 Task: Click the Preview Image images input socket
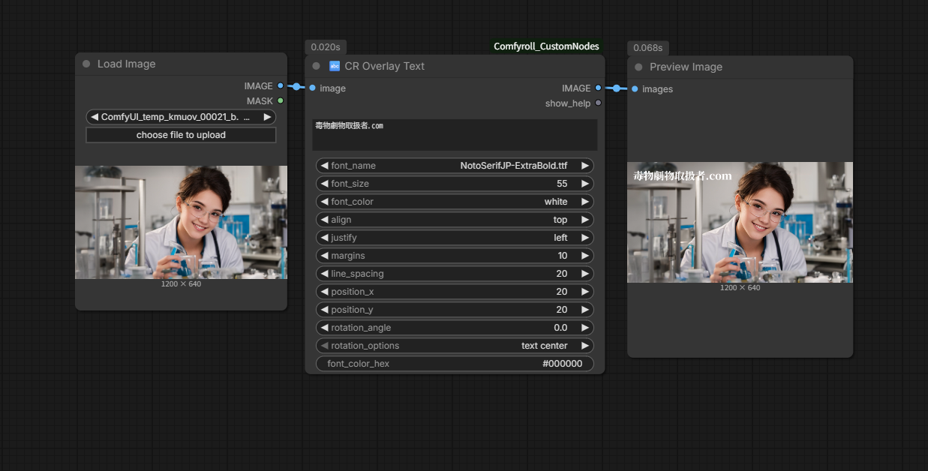click(x=635, y=89)
